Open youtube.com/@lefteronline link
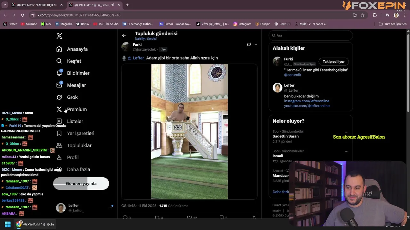Screen dimensions: 410x230 click(307, 106)
